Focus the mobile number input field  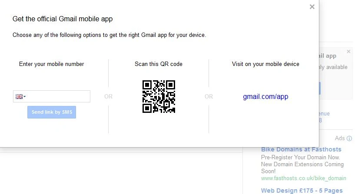pyautogui.click(x=58, y=96)
